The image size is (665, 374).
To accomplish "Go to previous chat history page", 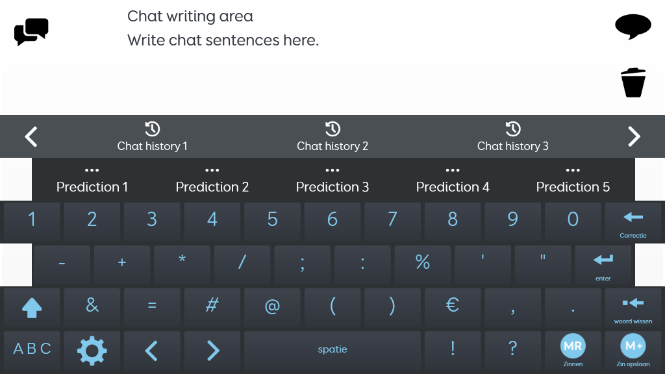I will coord(31,136).
